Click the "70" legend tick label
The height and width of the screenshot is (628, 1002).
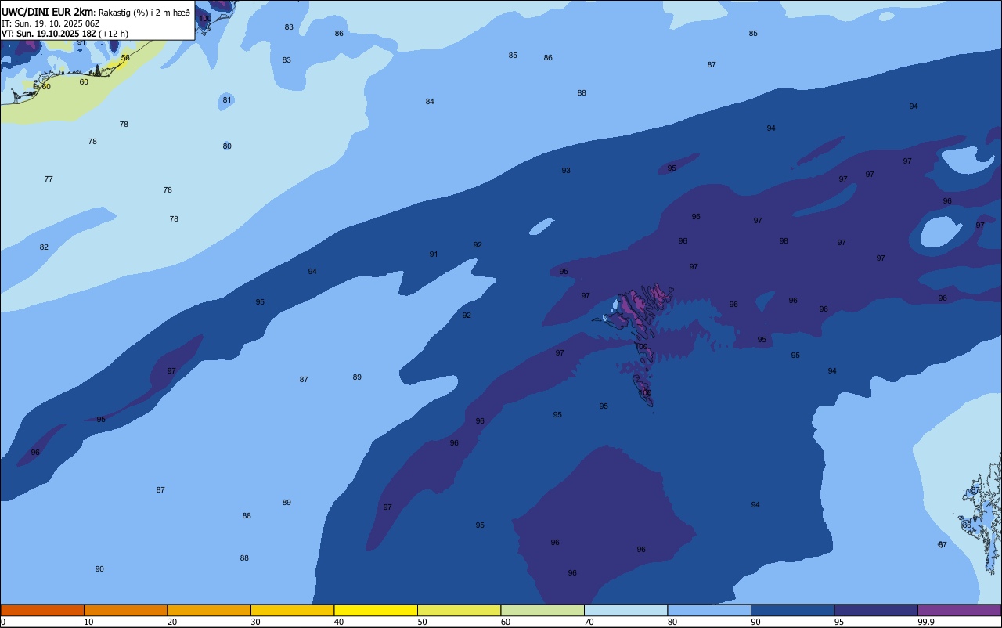click(589, 622)
